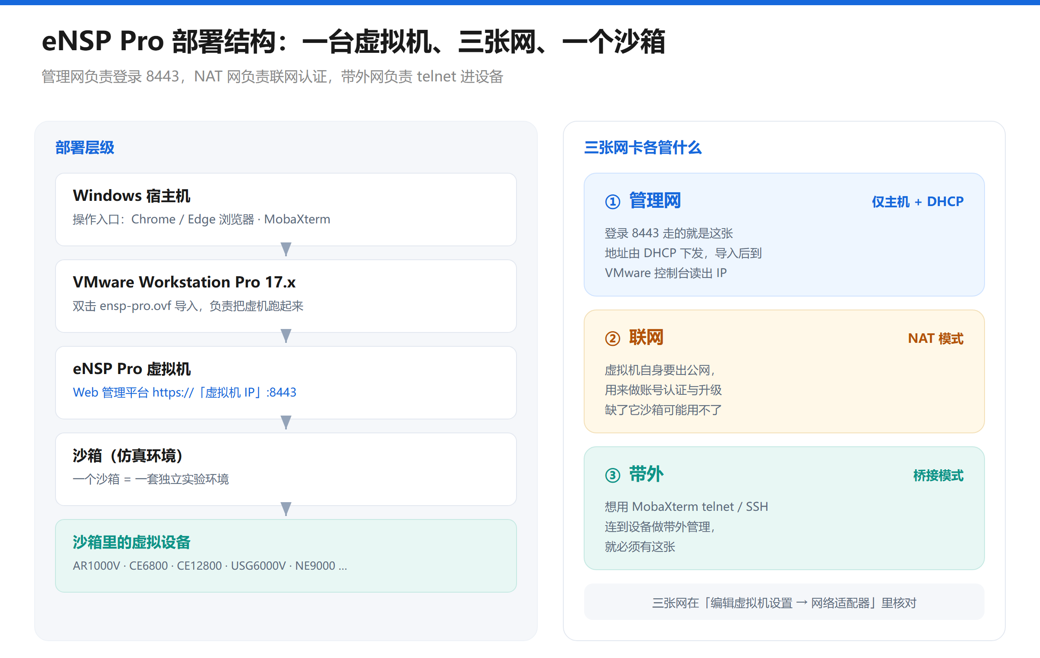Select the 仅主机 + DHCP label
The width and height of the screenshot is (1040, 658).
pyautogui.click(x=918, y=201)
